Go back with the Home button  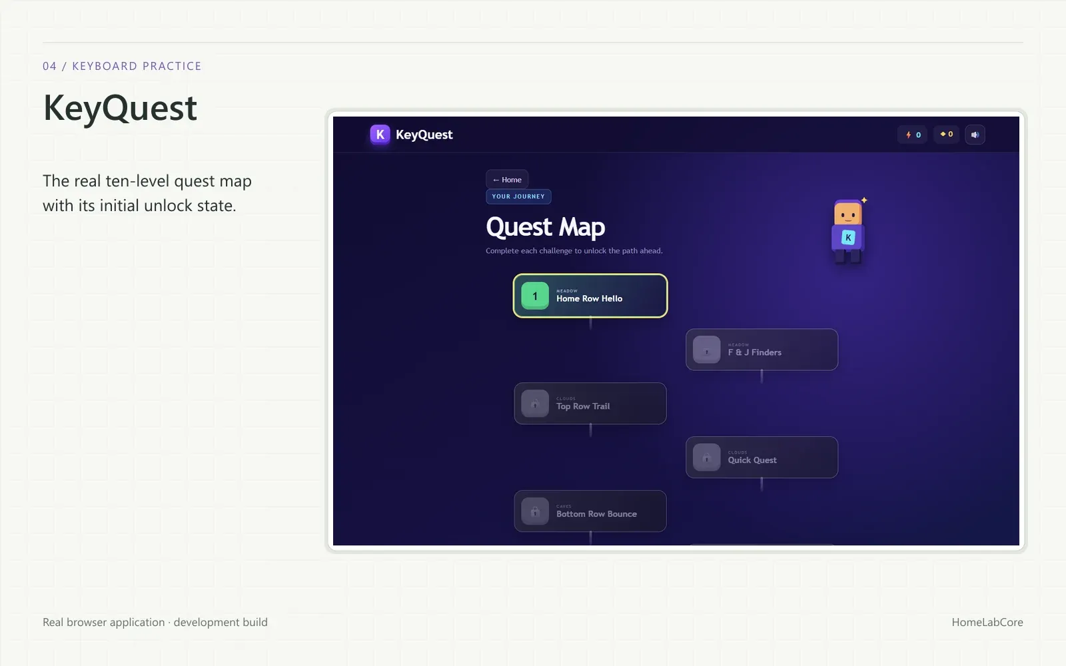(x=507, y=180)
